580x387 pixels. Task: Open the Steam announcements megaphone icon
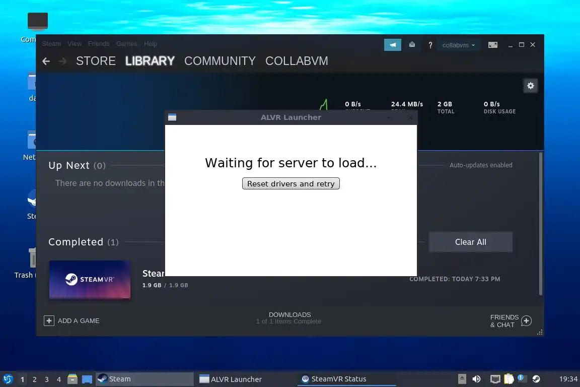(x=393, y=45)
